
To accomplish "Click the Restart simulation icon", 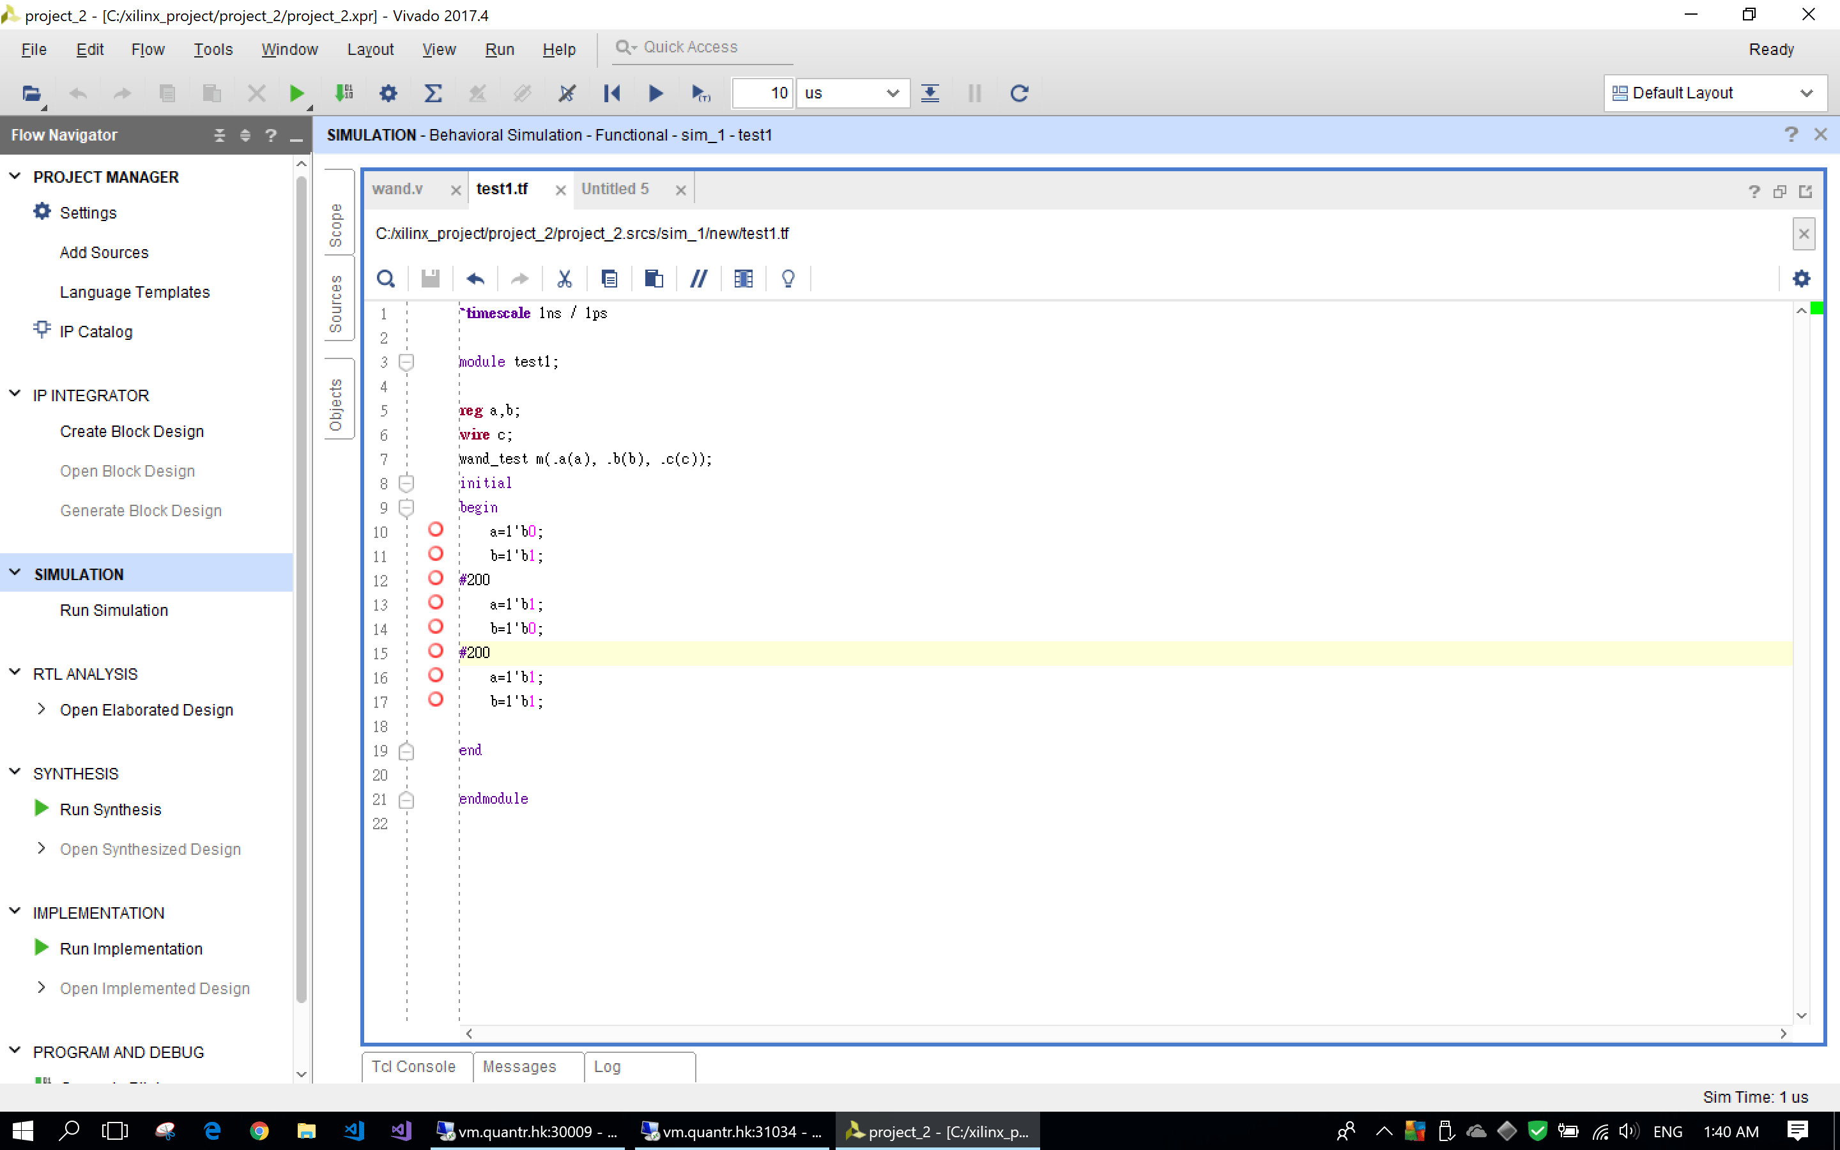I will click(x=611, y=93).
